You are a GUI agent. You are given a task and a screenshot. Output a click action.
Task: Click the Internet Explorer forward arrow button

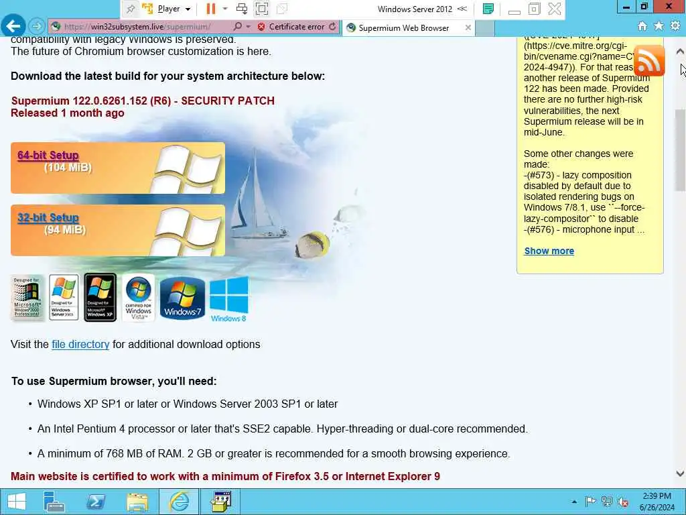[x=37, y=27]
